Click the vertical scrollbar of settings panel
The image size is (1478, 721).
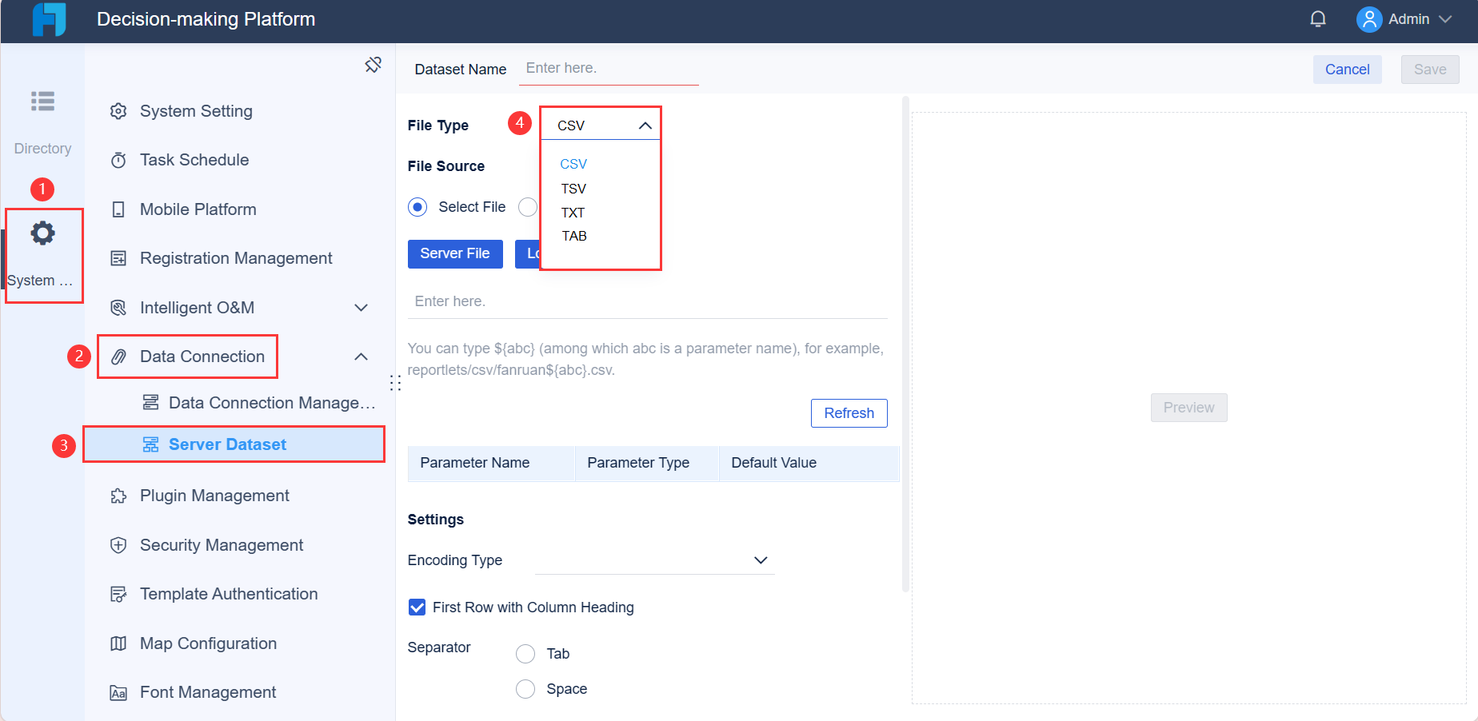[x=905, y=344]
